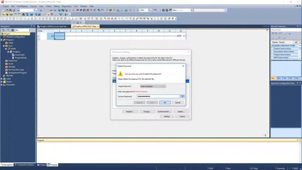Click the selected ladder cell in column 1

[x=59, y=36]
